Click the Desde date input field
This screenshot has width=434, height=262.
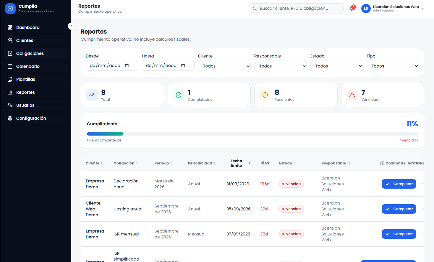click(x=112, y=65)
